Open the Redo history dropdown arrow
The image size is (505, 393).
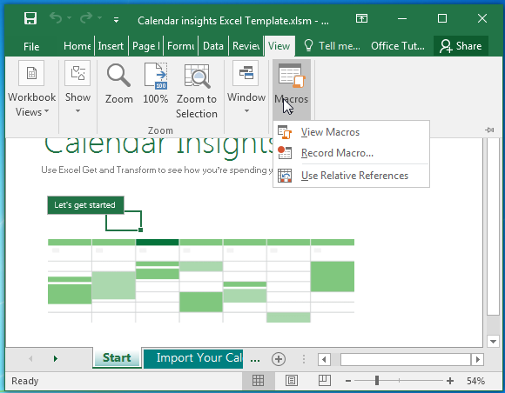(x=100, y=18)
